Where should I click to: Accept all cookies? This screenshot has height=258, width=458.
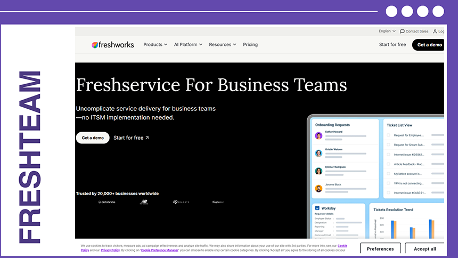[x=425, y=248]
